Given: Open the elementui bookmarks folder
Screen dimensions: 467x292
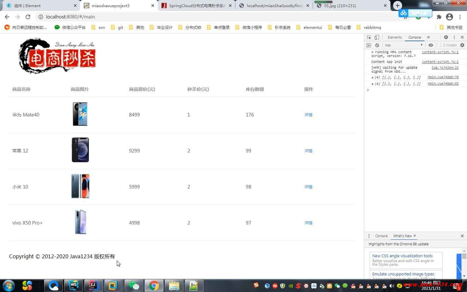Looking at the screenshot, I should click(309, 27).
